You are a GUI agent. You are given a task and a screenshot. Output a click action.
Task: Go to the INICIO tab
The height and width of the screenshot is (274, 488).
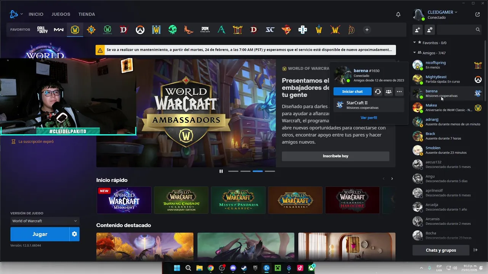coord(36,14)
